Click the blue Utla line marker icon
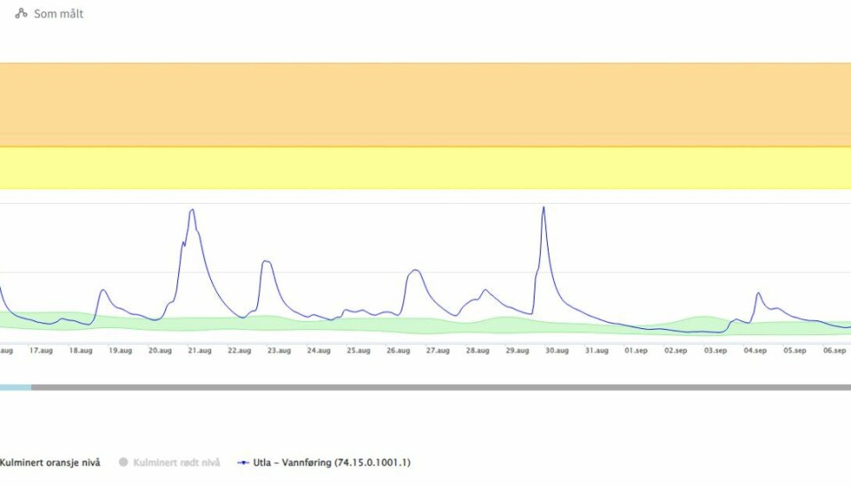Viewport: 851px width, 486px height. pyautogui.click(x=244, y=462)
